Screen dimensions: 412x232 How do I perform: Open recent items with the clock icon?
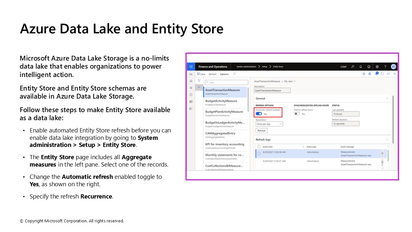tap(191, 94)
